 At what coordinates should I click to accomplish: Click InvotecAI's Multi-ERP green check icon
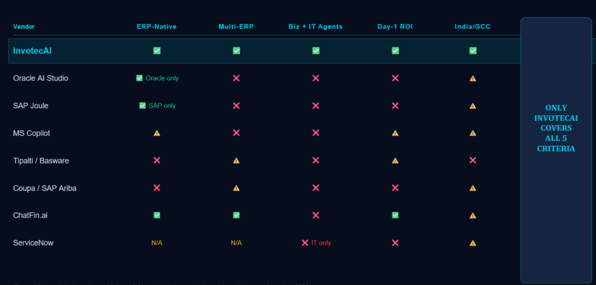coord(236,51)
